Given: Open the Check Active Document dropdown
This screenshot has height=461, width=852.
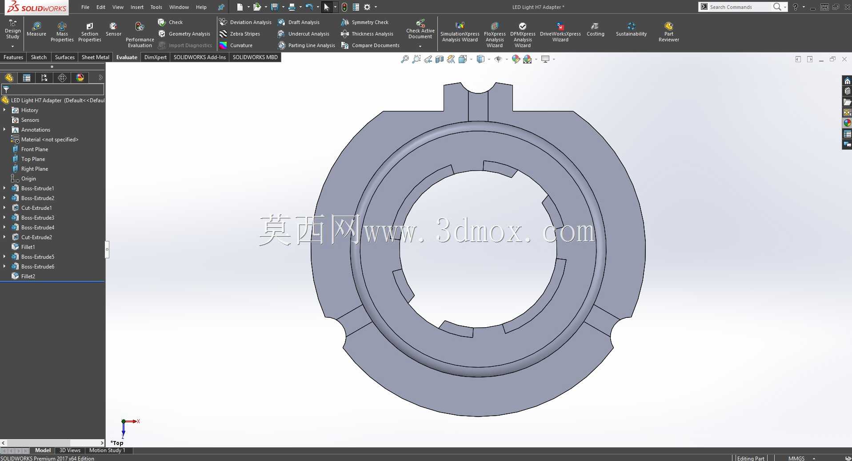Looking at the screenshot, I should (420, 46).
